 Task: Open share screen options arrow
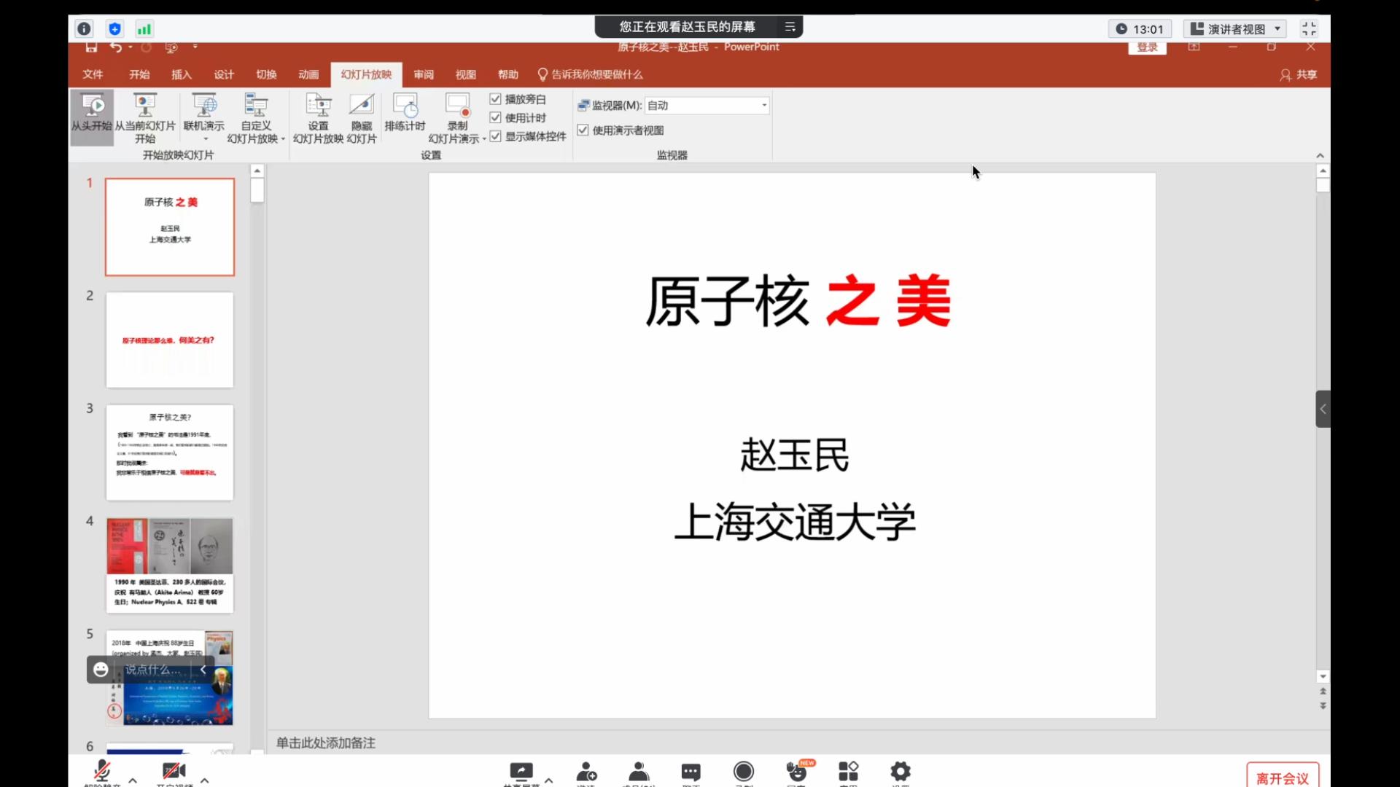(x=548, y=780)
